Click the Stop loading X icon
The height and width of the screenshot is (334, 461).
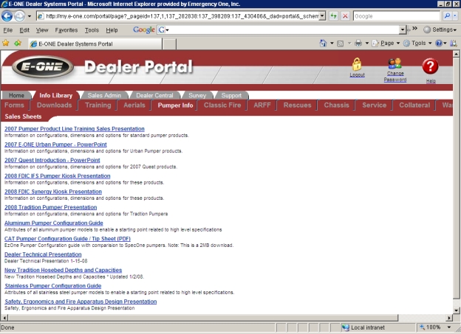[x=346, y=15]
